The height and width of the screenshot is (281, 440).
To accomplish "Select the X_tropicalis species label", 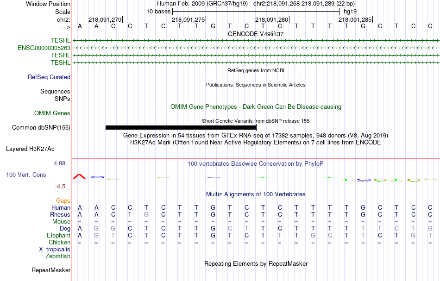I will (55, 250).
